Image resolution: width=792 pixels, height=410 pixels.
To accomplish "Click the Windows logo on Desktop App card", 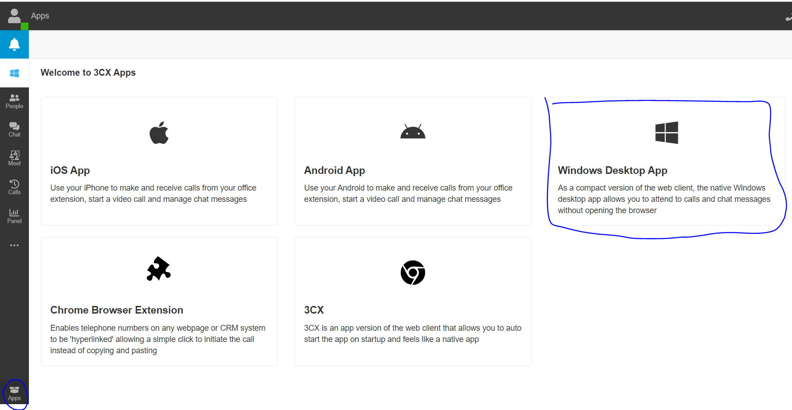I will tap(667, 132).
